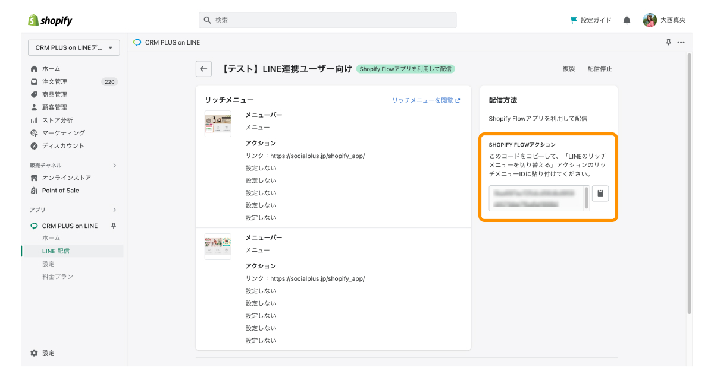Click the 配信停止 button
The width and height of the screenshot is (714, 374).
(600, 69)
